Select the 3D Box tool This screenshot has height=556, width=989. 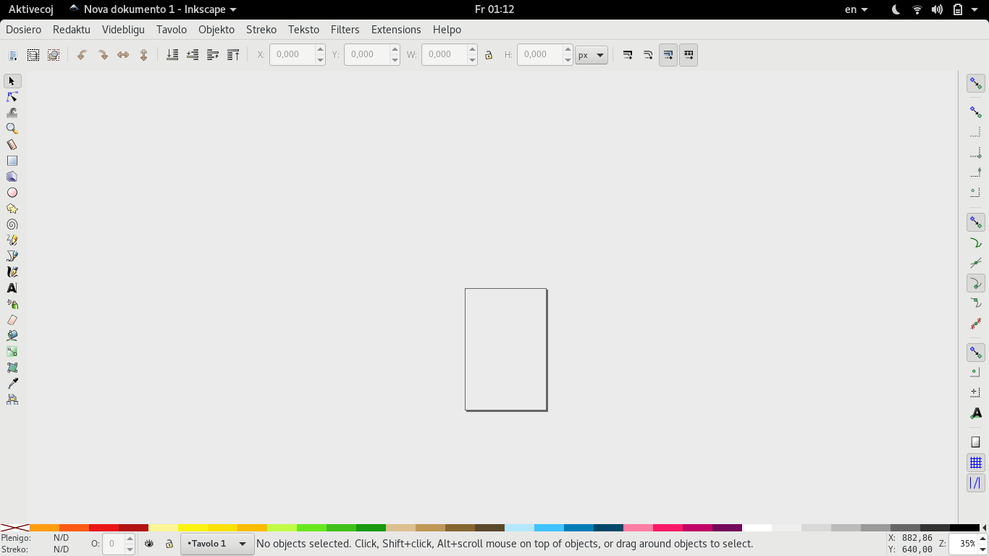click(12, 177)
